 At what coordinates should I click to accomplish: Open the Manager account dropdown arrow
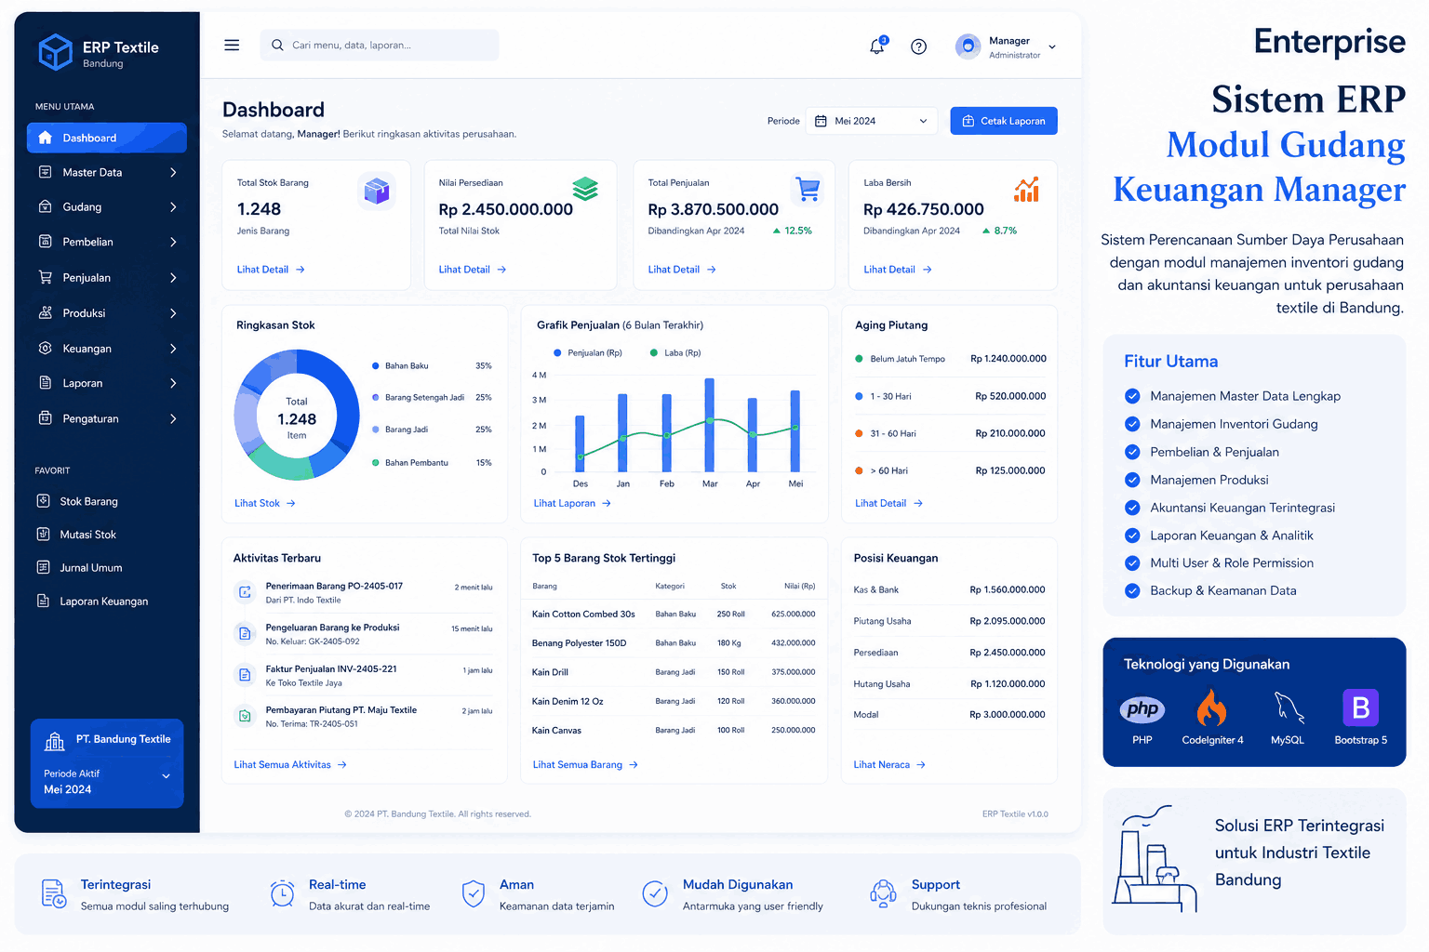click(1052, 47)
